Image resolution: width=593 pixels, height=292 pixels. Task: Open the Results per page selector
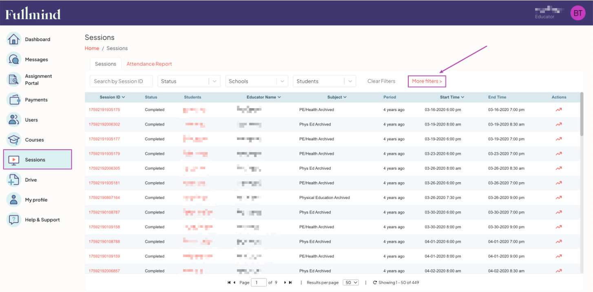tap(350, 282)
